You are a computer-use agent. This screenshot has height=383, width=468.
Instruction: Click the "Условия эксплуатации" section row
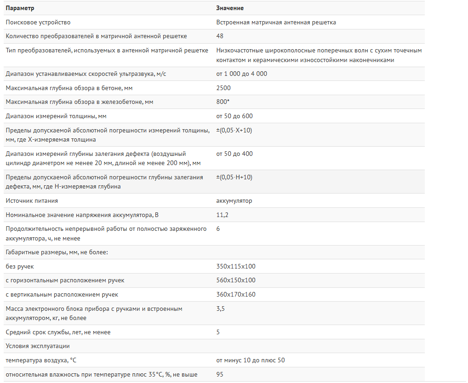[x=38, y=346]
